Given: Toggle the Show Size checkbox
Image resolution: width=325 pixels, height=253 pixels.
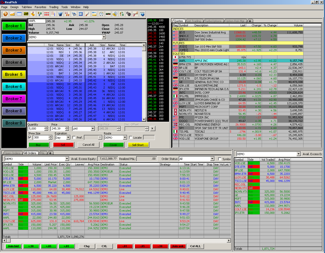Looking at the screenshot, I should (30, 138).
